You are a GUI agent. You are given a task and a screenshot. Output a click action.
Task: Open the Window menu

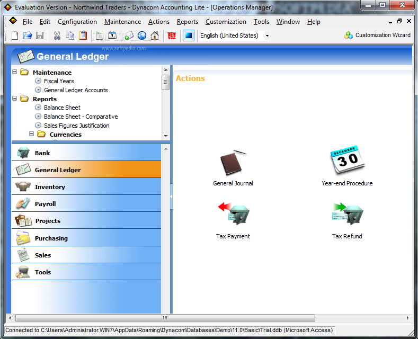[288, 22]
